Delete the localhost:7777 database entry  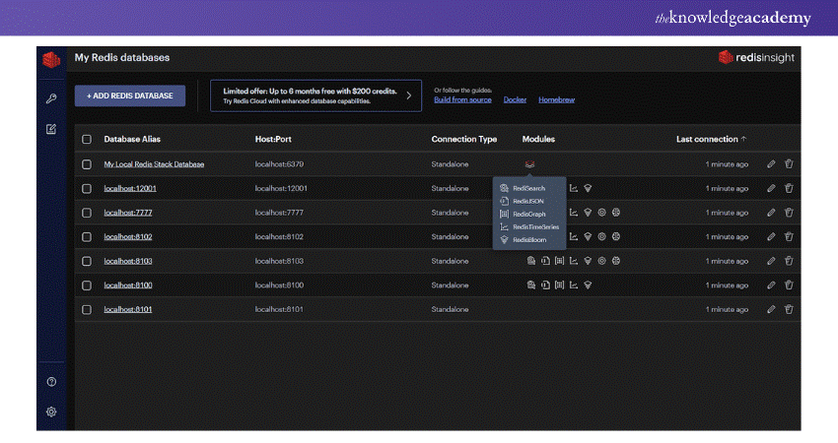point(789,213)
